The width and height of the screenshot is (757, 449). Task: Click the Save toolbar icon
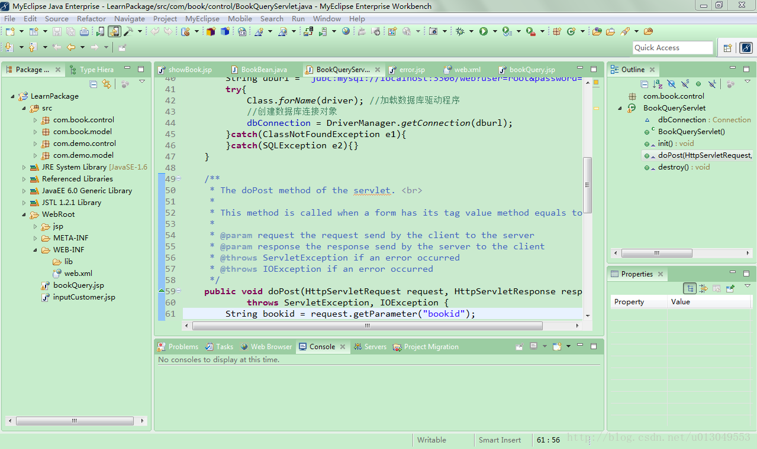click(57, 31)
